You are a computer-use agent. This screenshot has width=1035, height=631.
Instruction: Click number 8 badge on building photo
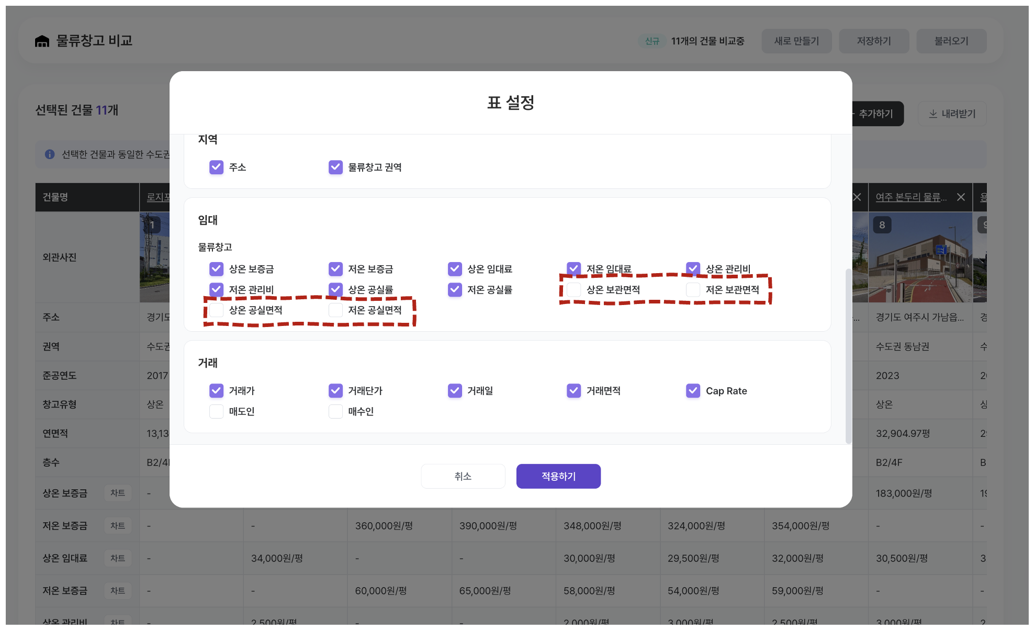tap(882, 225)
